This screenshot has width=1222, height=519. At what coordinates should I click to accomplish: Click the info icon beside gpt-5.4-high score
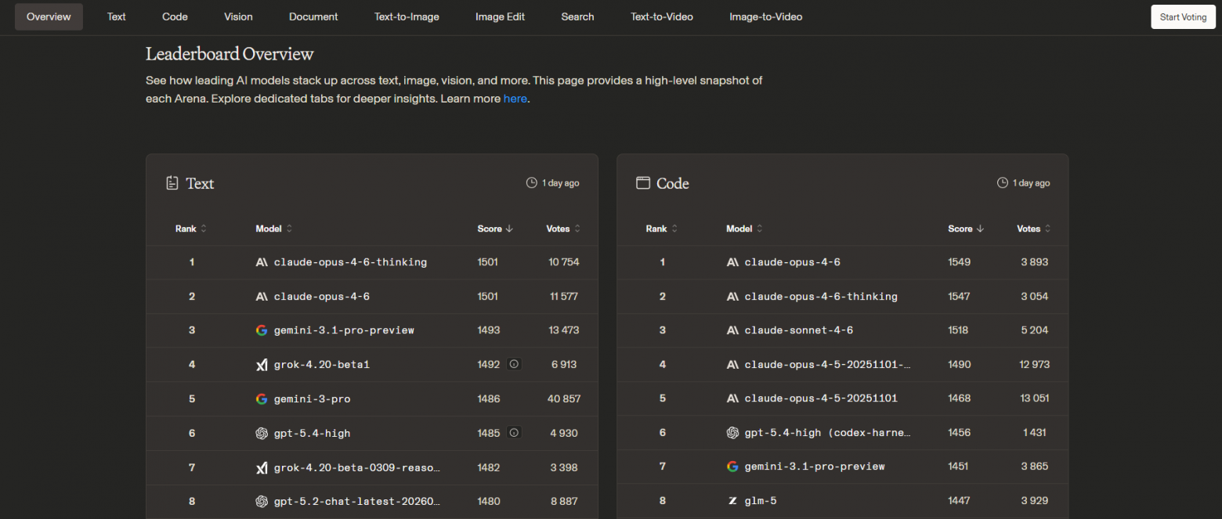coord(514,432)
